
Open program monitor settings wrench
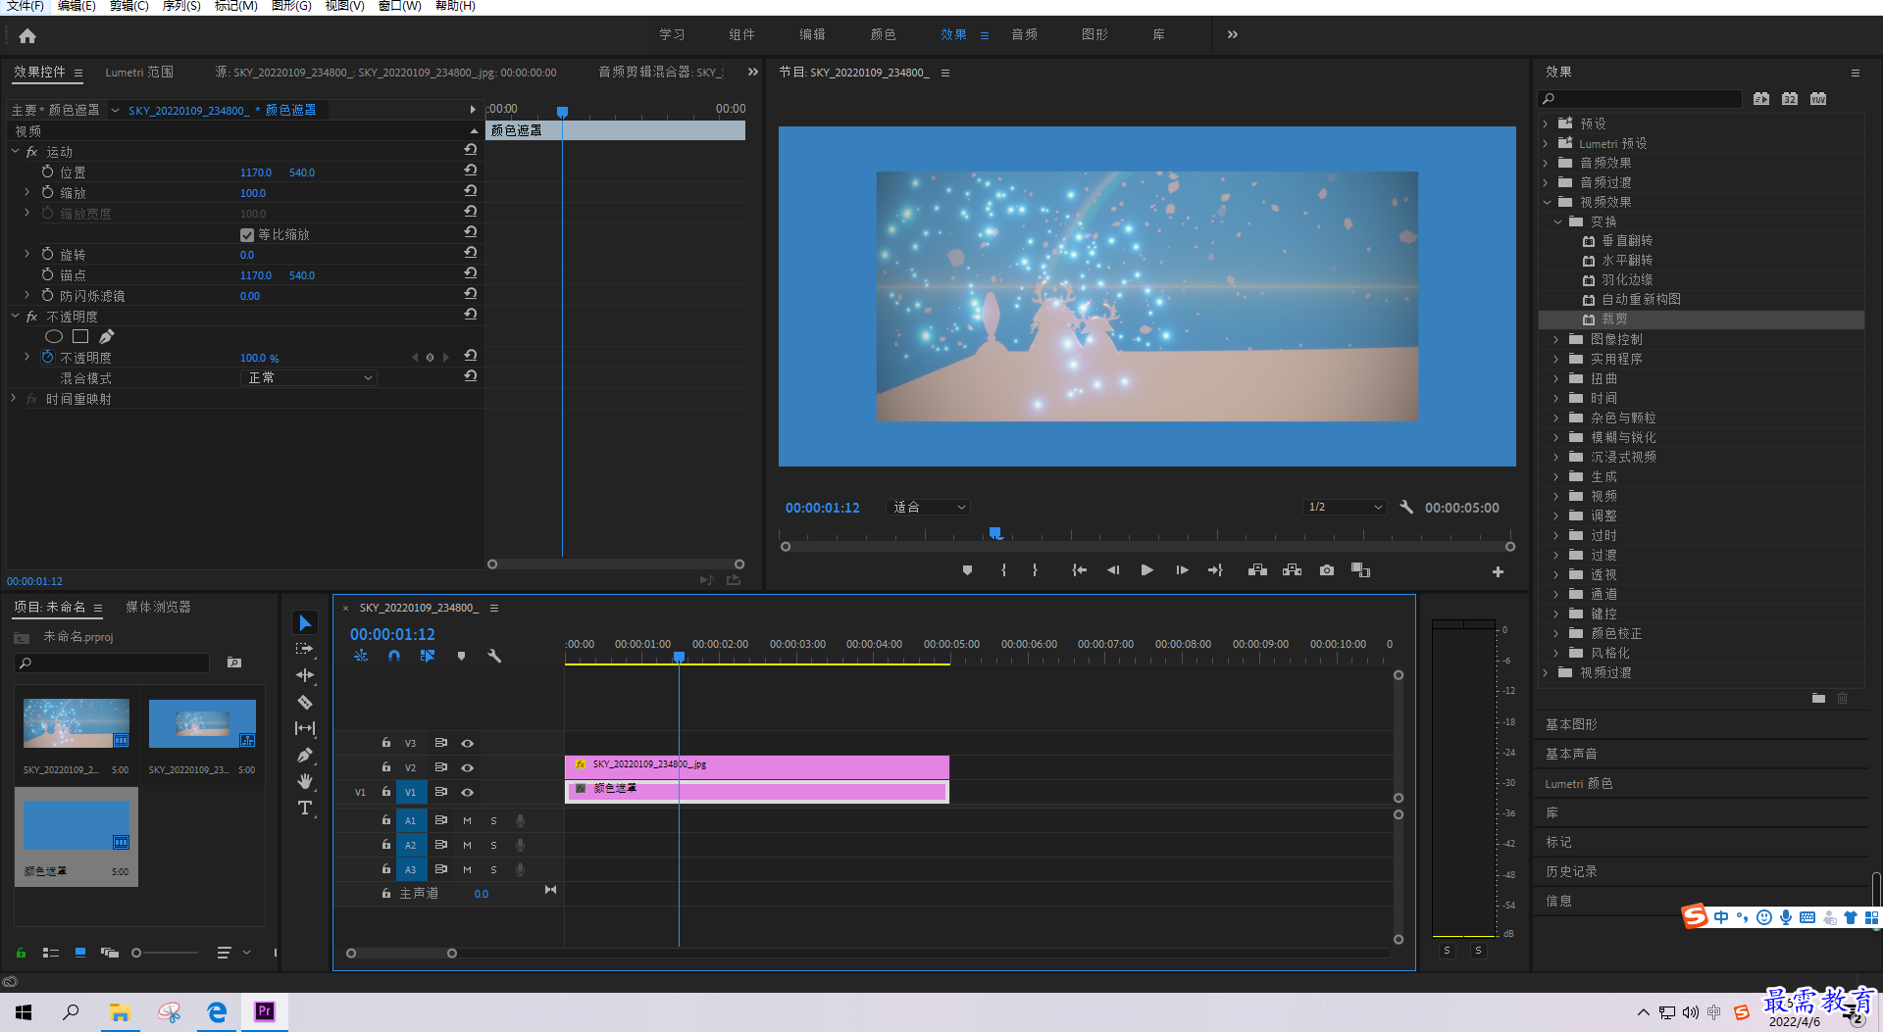[x=1406, y=507]
